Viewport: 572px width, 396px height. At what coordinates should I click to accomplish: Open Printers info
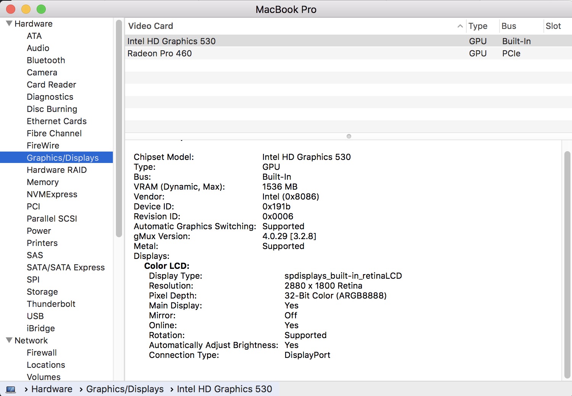click(x=42, y=243)
